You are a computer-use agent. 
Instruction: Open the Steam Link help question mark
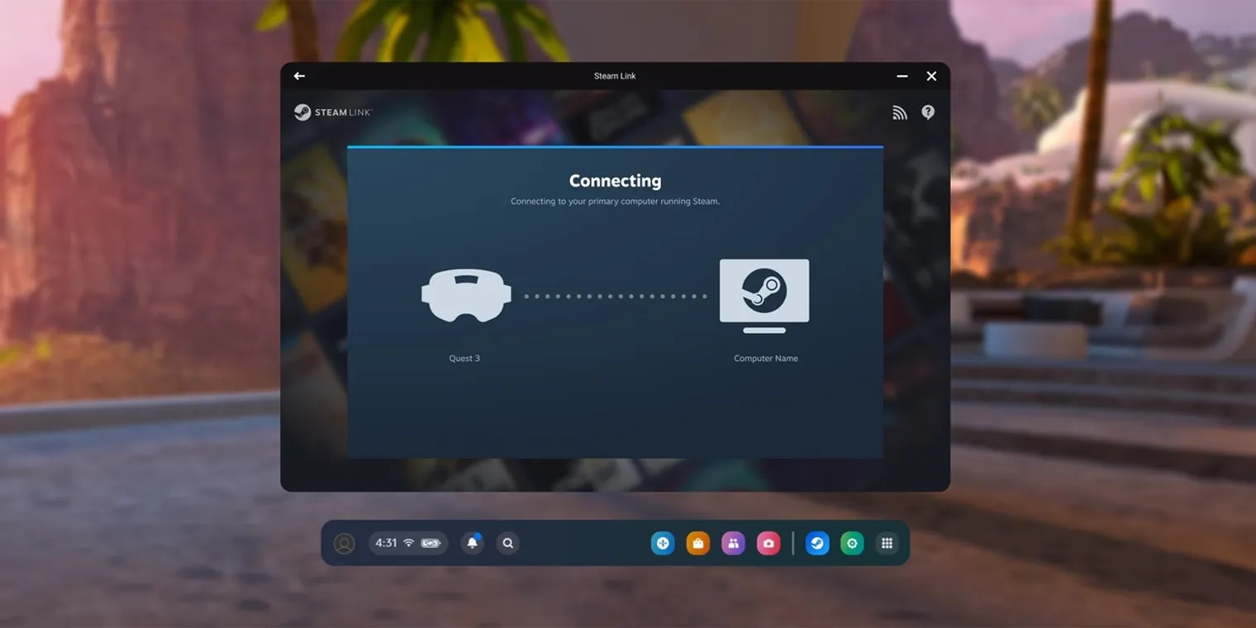point(928,112)
